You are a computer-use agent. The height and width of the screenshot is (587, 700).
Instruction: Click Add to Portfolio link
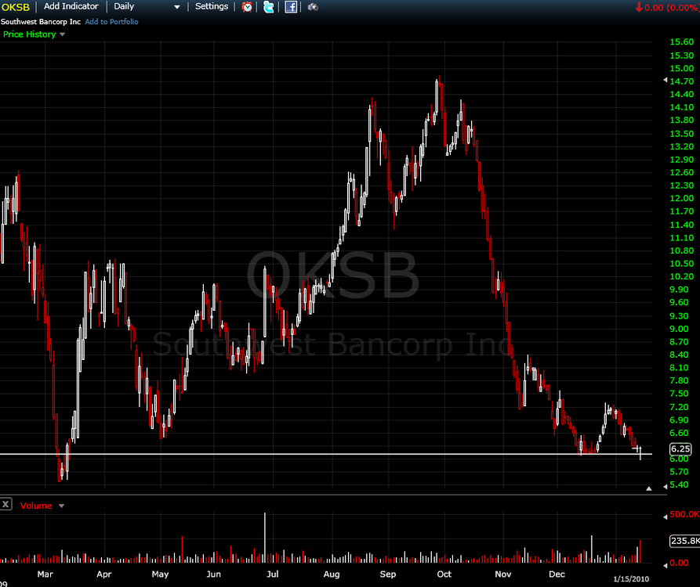coord(111,22)
